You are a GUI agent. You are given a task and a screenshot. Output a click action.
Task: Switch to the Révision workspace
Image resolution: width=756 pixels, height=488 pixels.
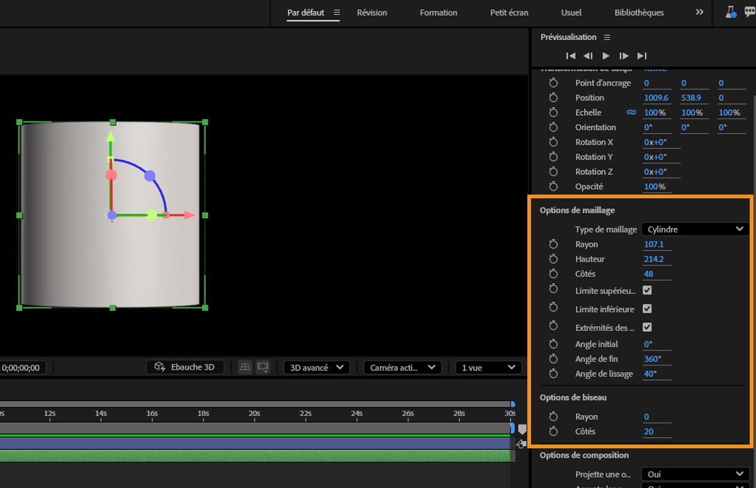click(372, 13)
